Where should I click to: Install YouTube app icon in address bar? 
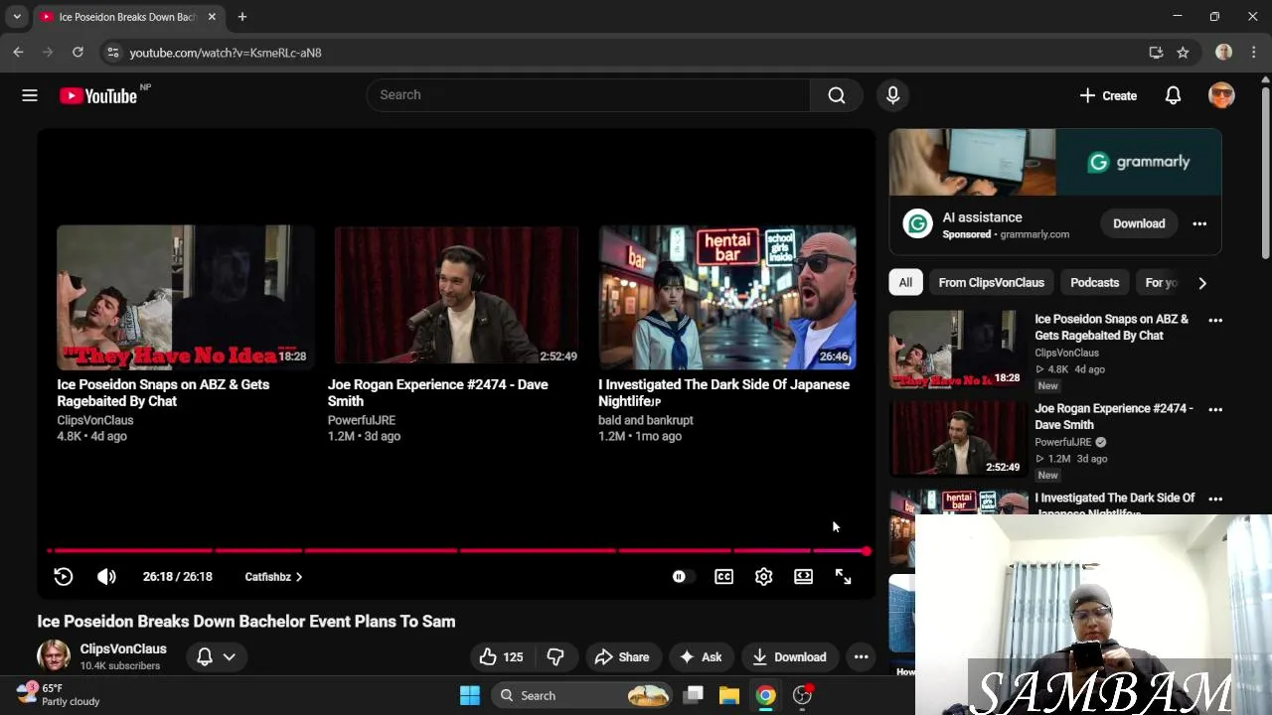click(x=1156, y=53)
